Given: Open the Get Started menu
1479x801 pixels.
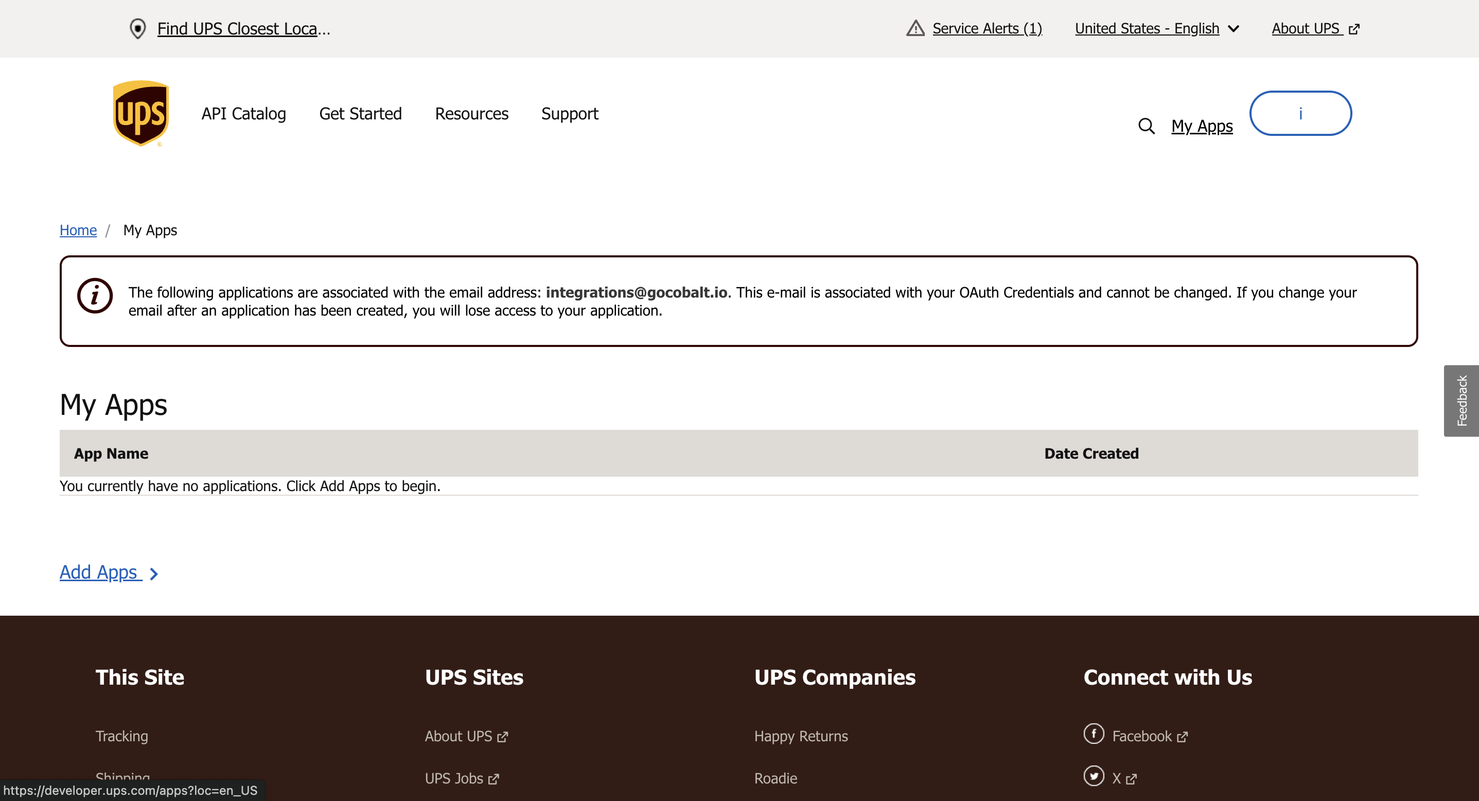Looking at the screenshot, I should [360, 113].
